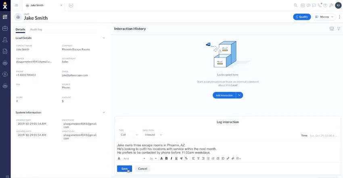
Task: Click the clear formatting Tx icon
Action: (x=186, y=158)
